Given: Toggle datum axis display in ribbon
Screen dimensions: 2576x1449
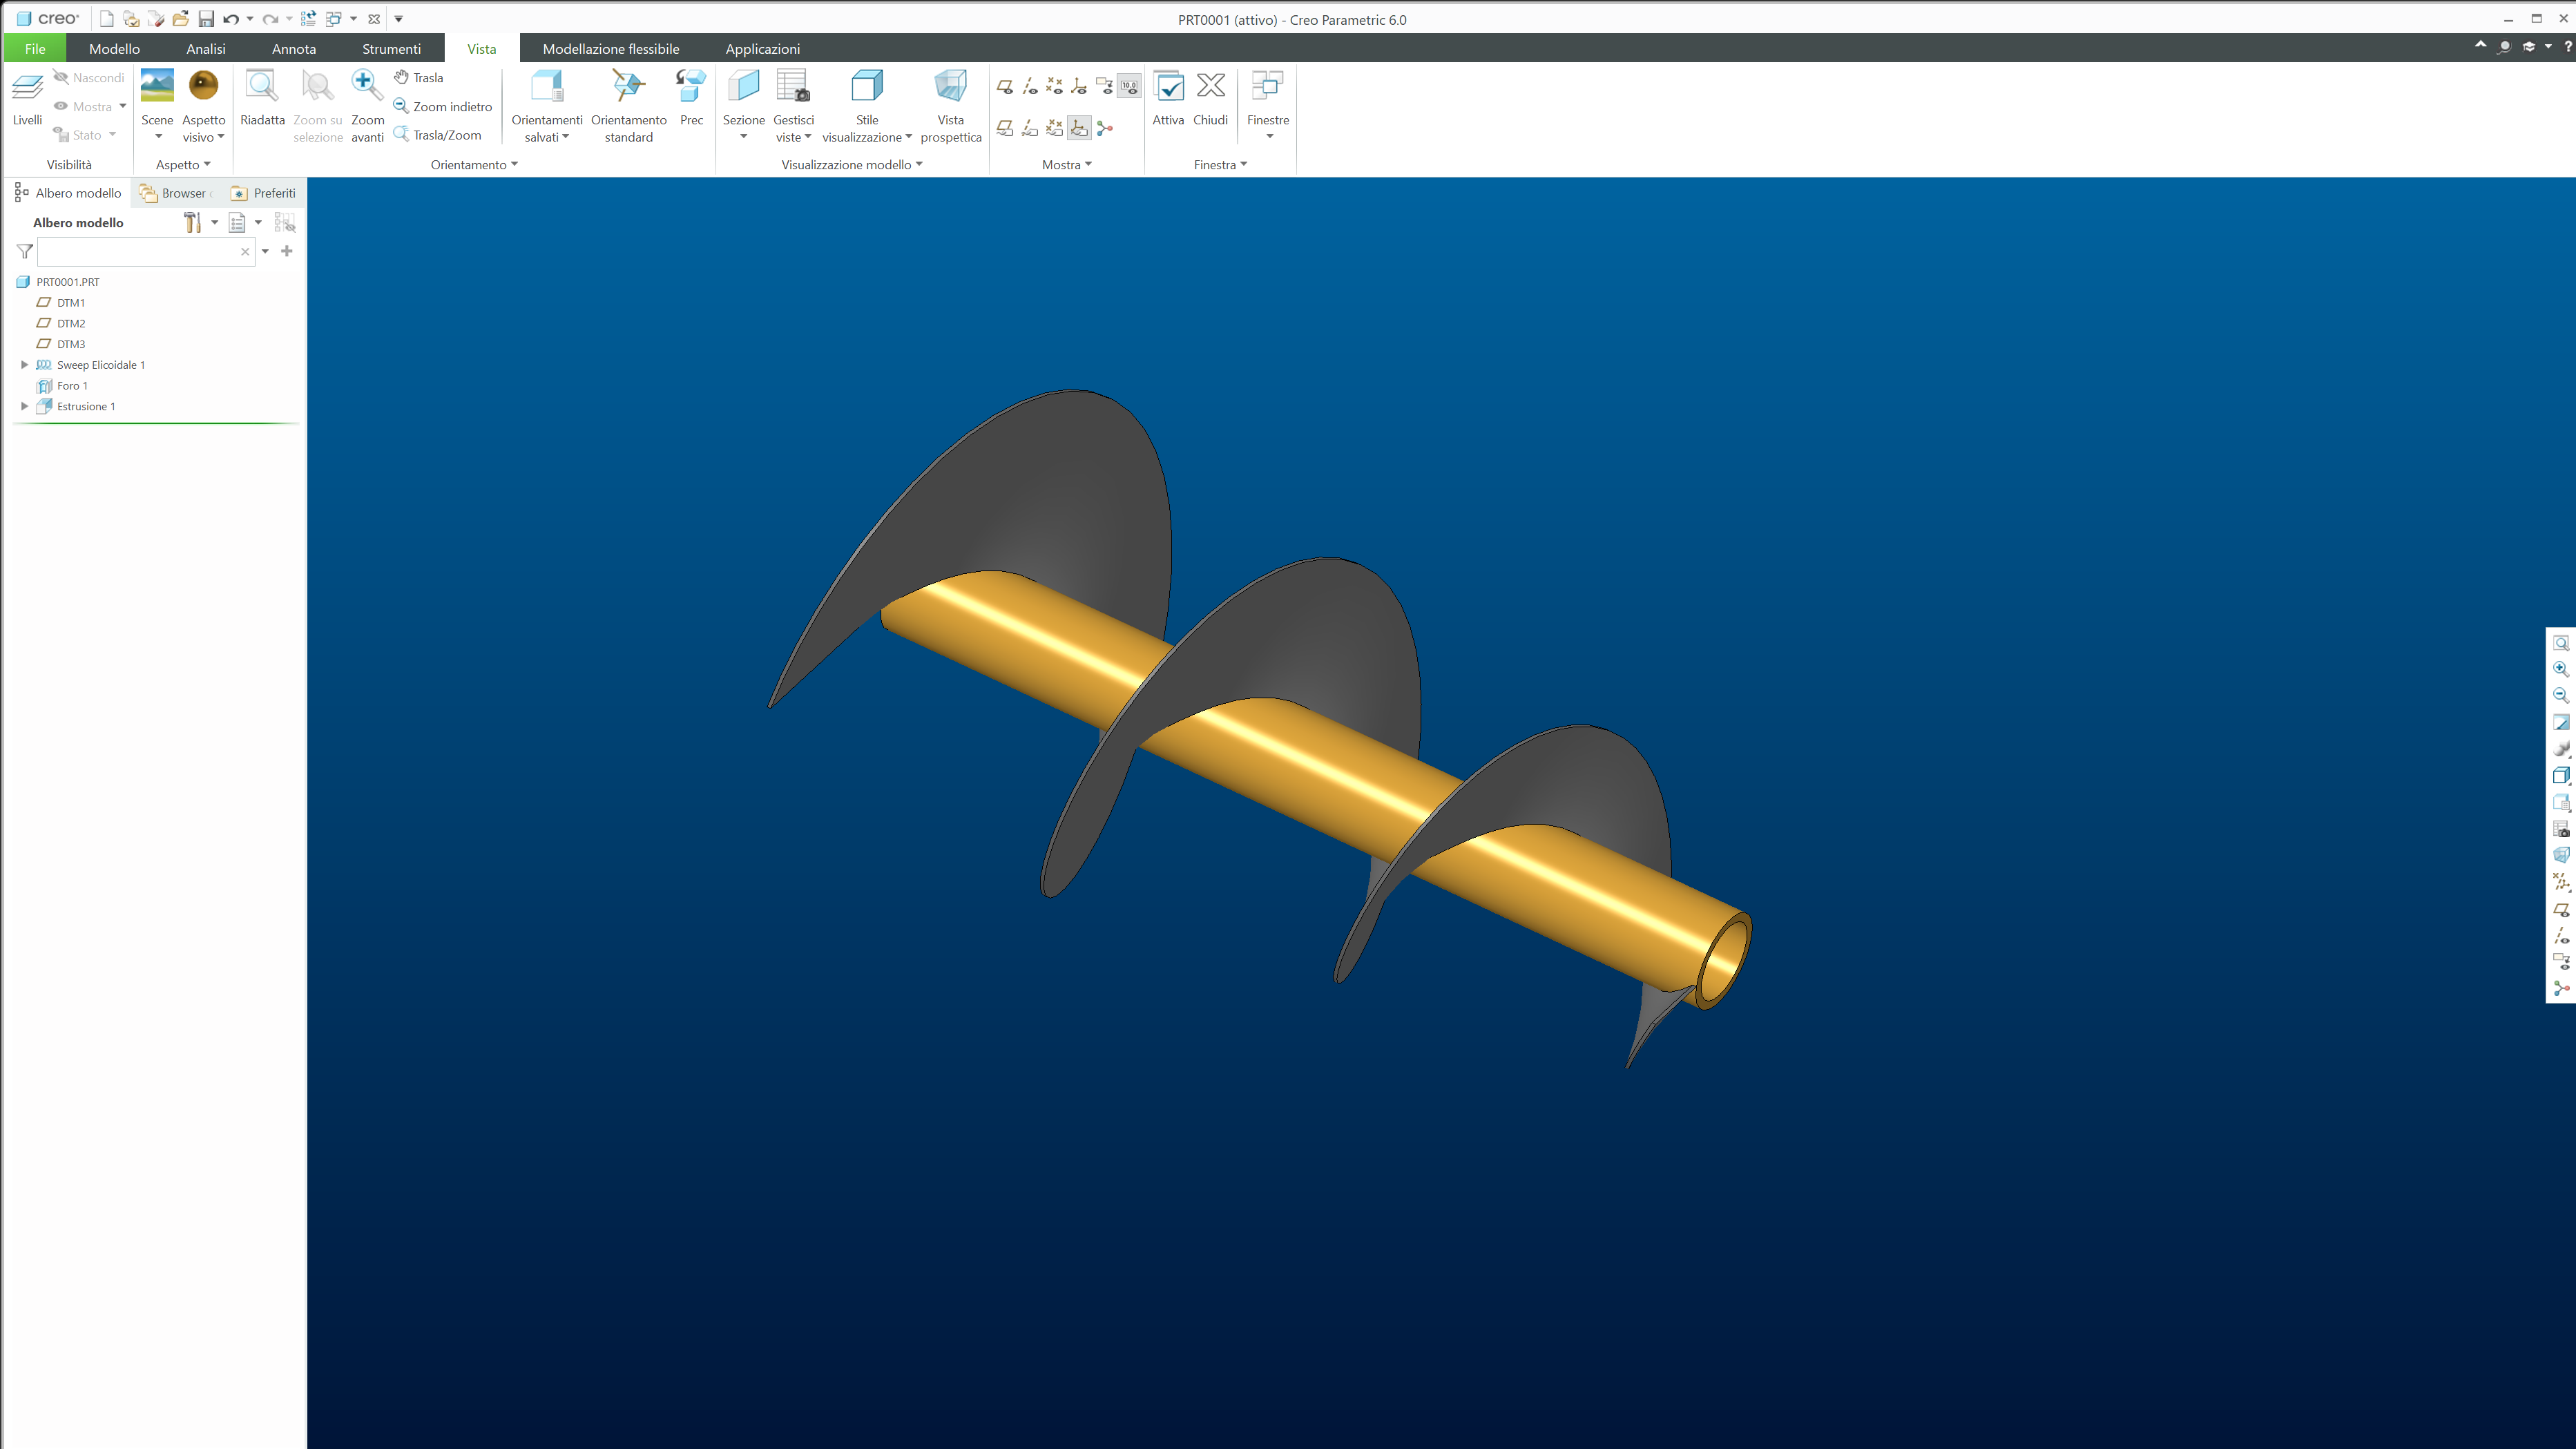Looking at the screenshot, I should pyautogui.click(x=1030, y=87).
